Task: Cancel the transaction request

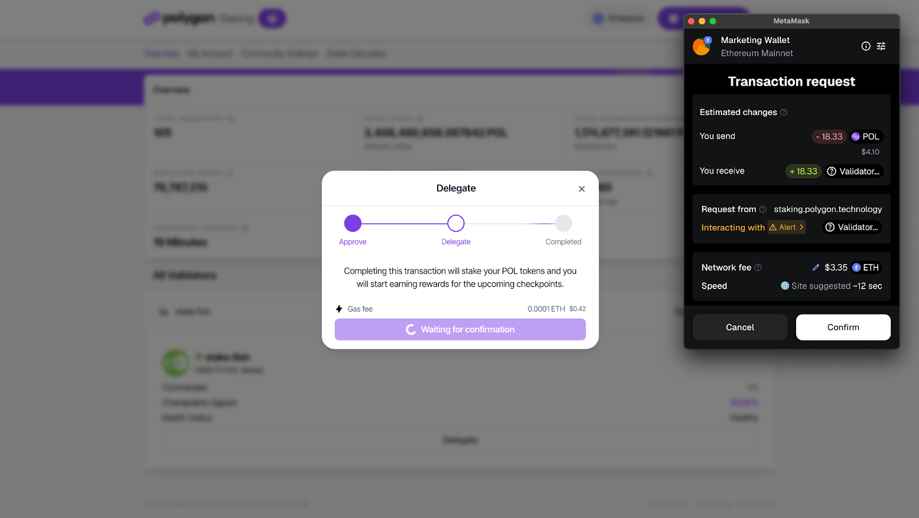Action: [x=740, y=327]
